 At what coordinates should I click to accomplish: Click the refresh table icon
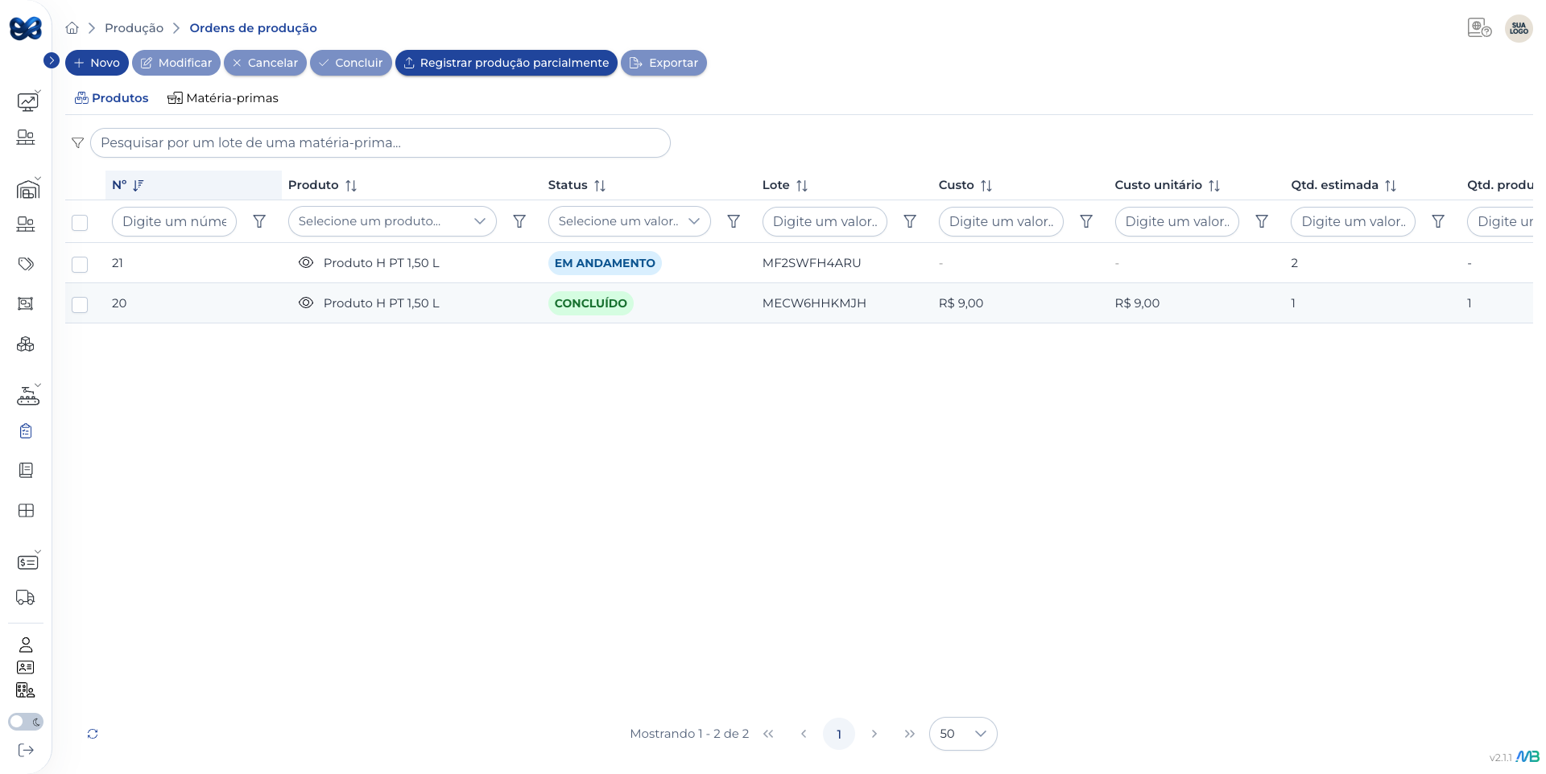click(x=93, y=734)
